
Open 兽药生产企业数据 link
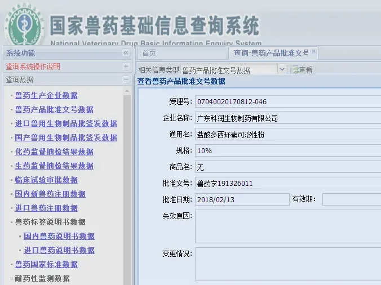(46, 95)
